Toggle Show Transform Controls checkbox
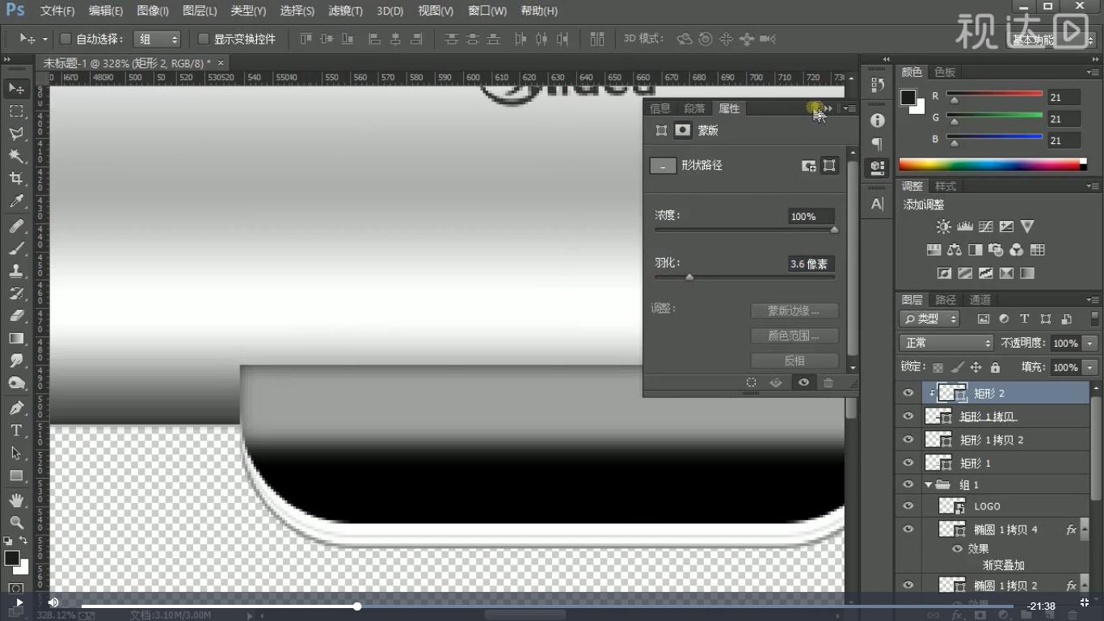The image size is (1104, 621). pyautogui.click(x=204, y=39)
